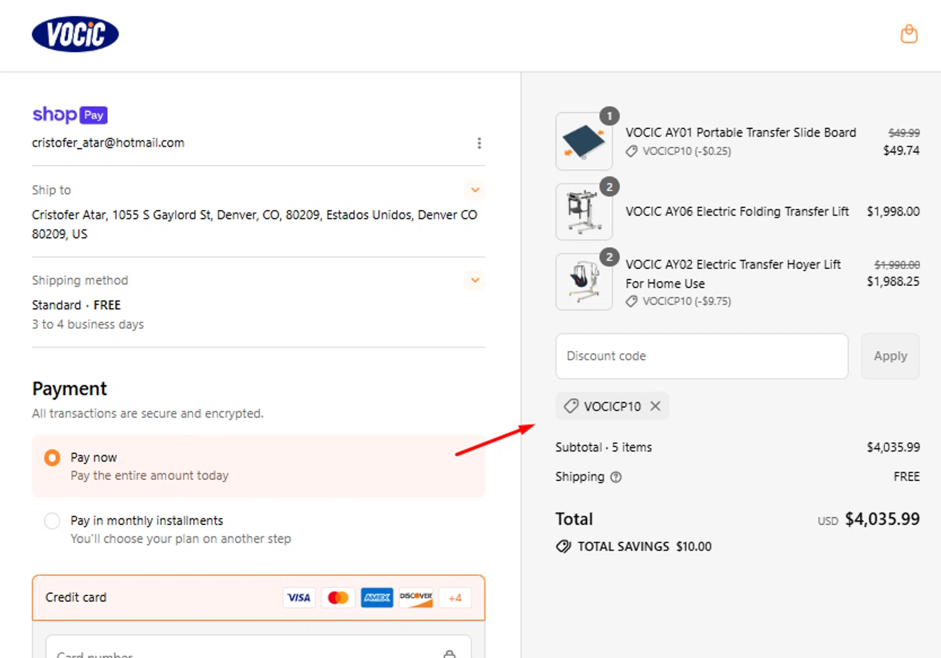This screenshot has height=658, width=941.
Task: Click the Apply discount button
Action: (x=890, y=356)
